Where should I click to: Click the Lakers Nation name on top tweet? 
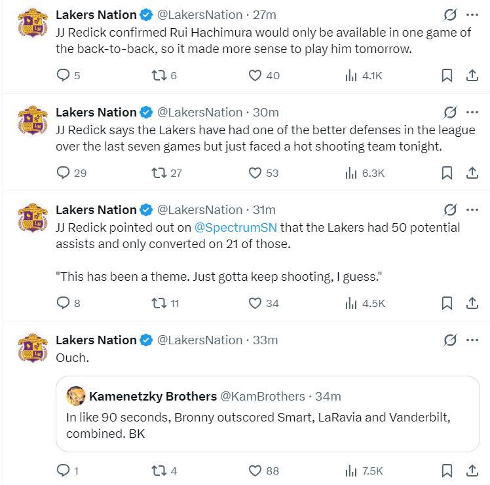[x=96, y=14]
